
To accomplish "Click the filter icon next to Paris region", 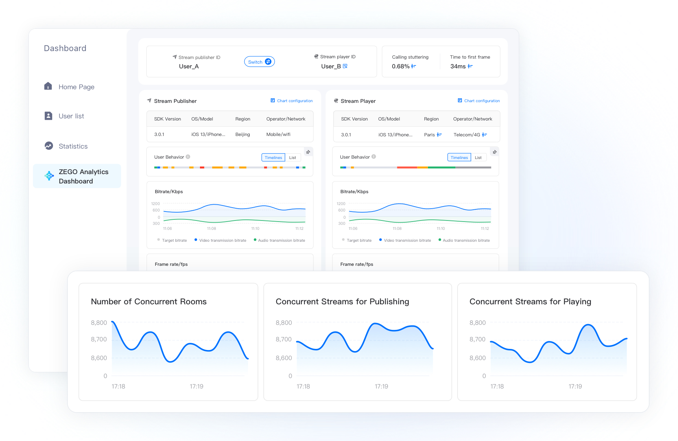I will pos(439,135).
